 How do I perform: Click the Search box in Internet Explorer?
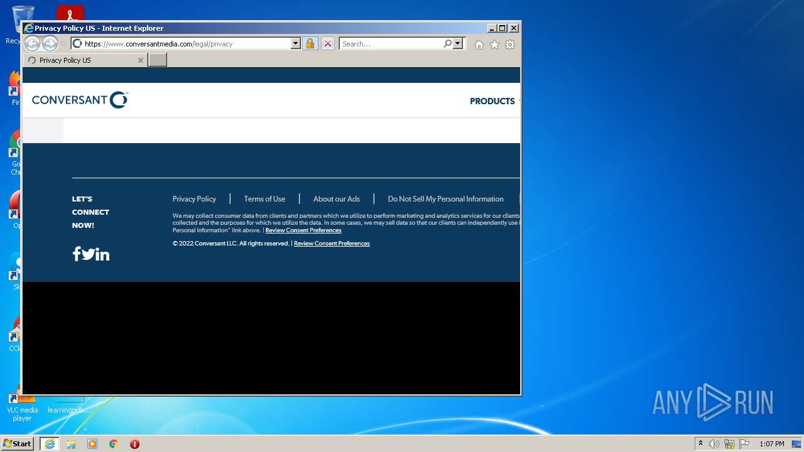pos(391,44)
